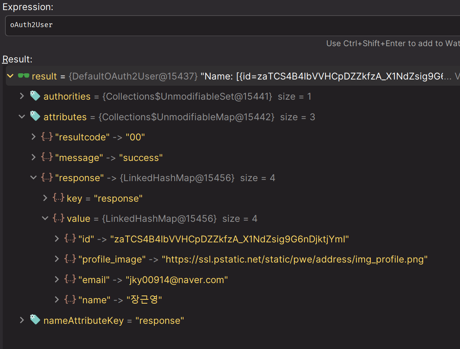Click the braces icon next to "resultcode"

coord(47,137)
